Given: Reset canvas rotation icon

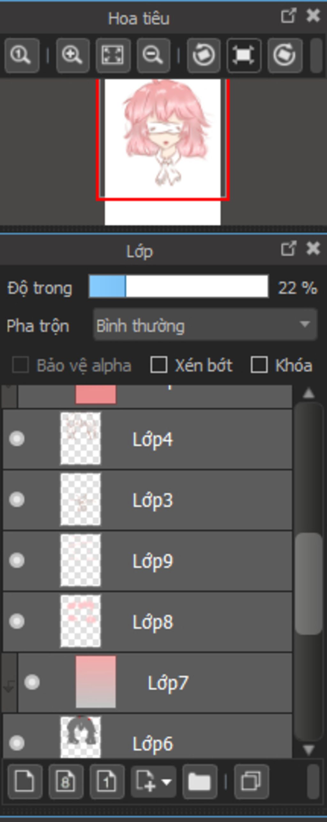Looking at the screenshot, I should click(244, 55).
